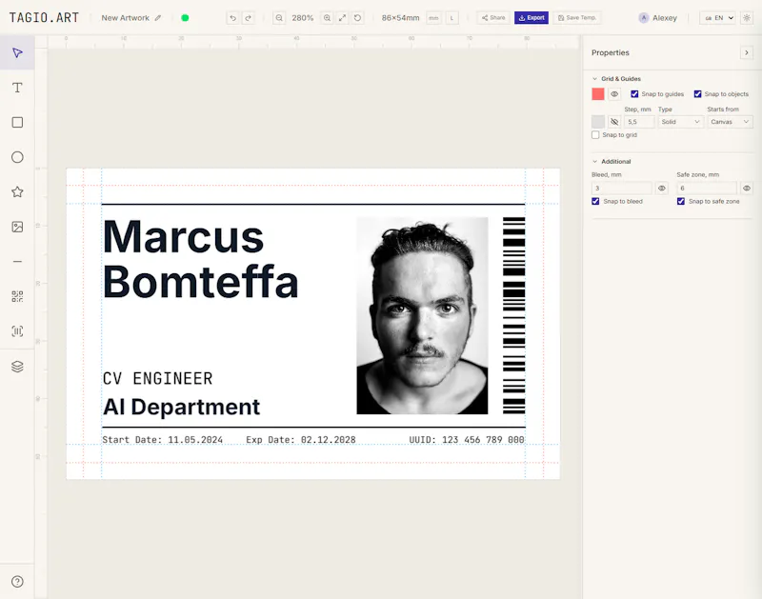Open the EN language selector

[x=718, y=18]
